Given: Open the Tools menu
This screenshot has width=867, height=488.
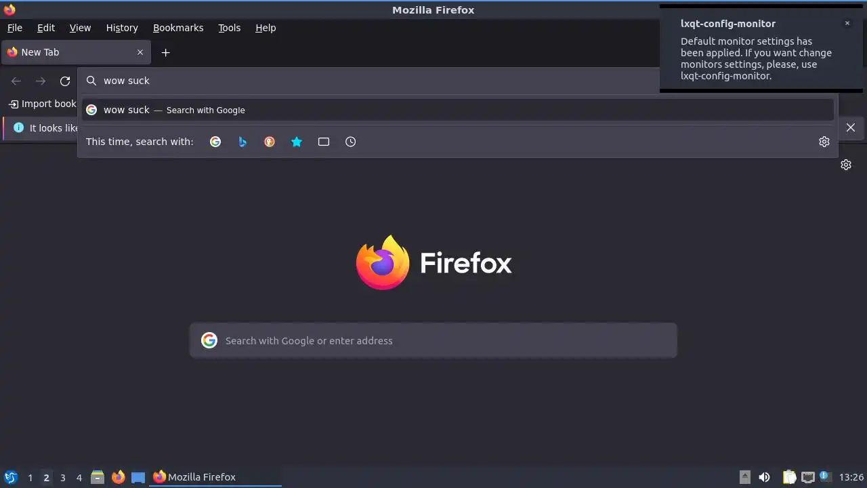Looking at the screenshot, I should 230,28.
